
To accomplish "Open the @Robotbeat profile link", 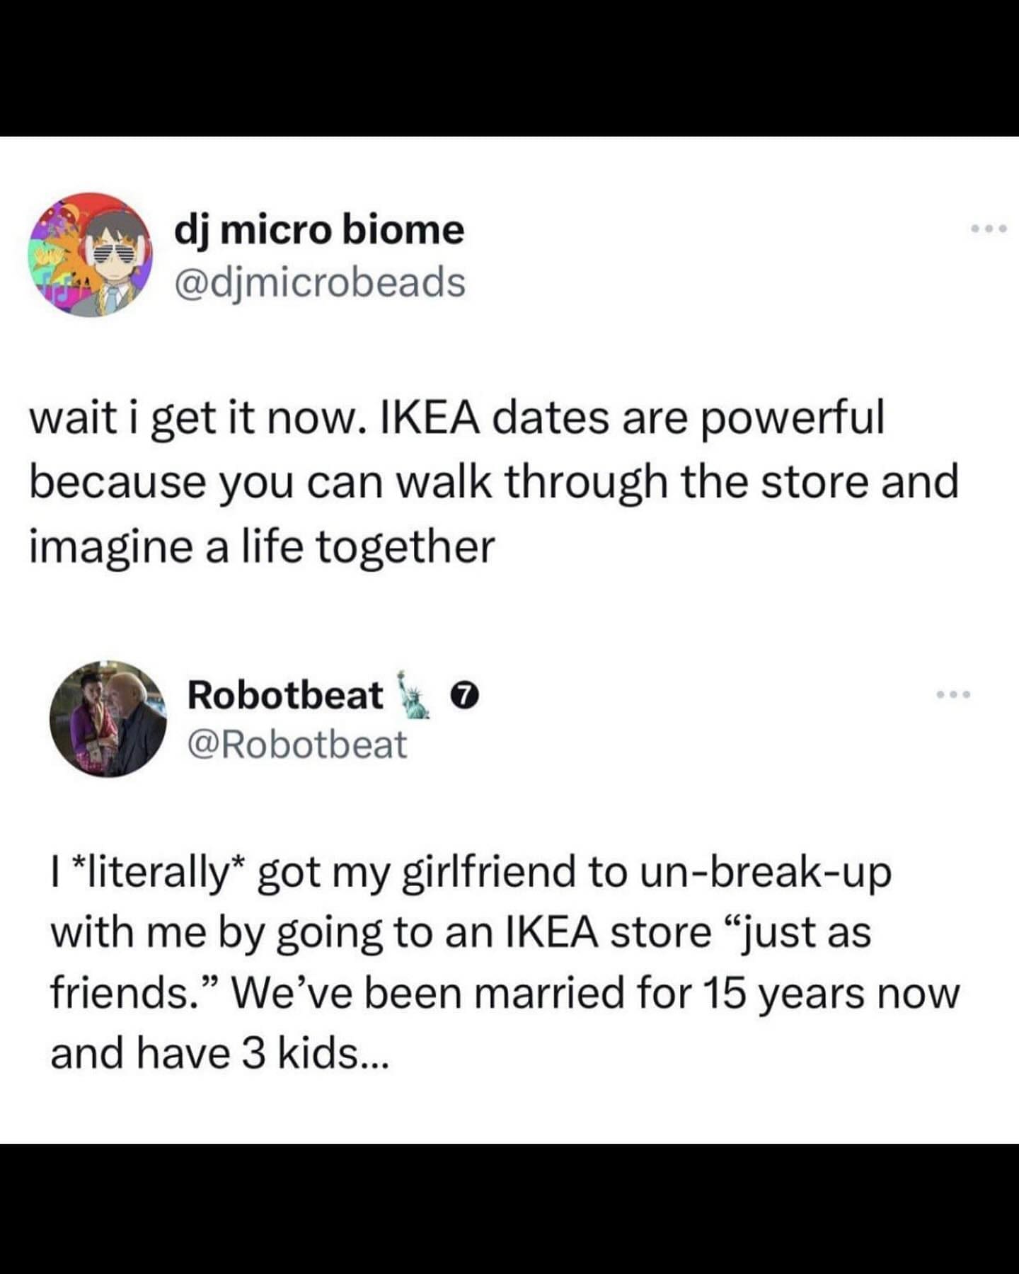I will [294, 743].
